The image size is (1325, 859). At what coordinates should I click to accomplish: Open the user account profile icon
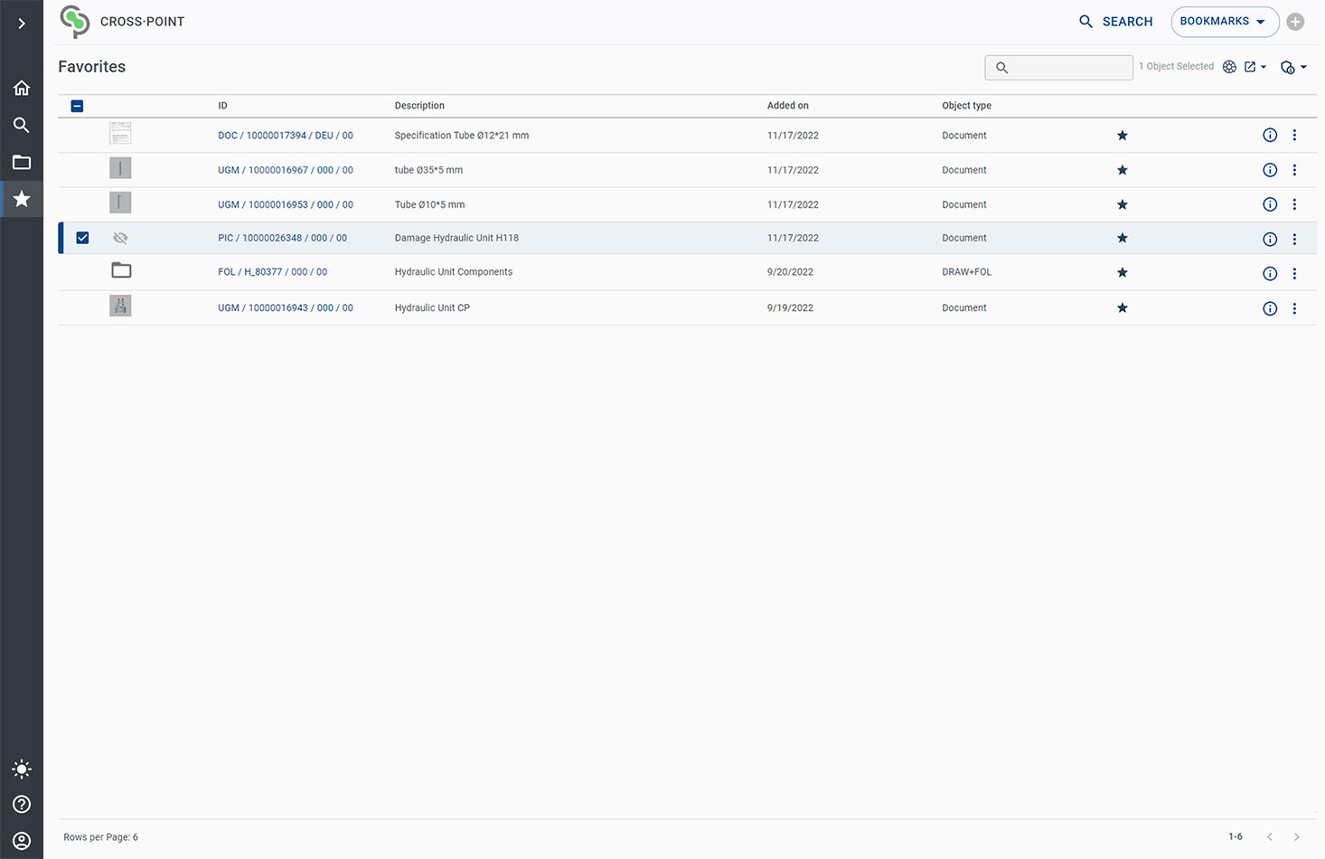(22, 841)
